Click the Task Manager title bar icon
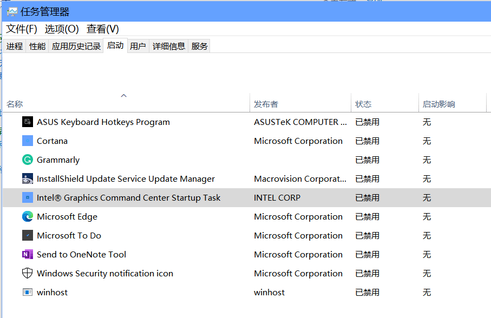Image resolution: width=491 pixels, height=318 pixels. pyautogui.click(x=12, y=12)
